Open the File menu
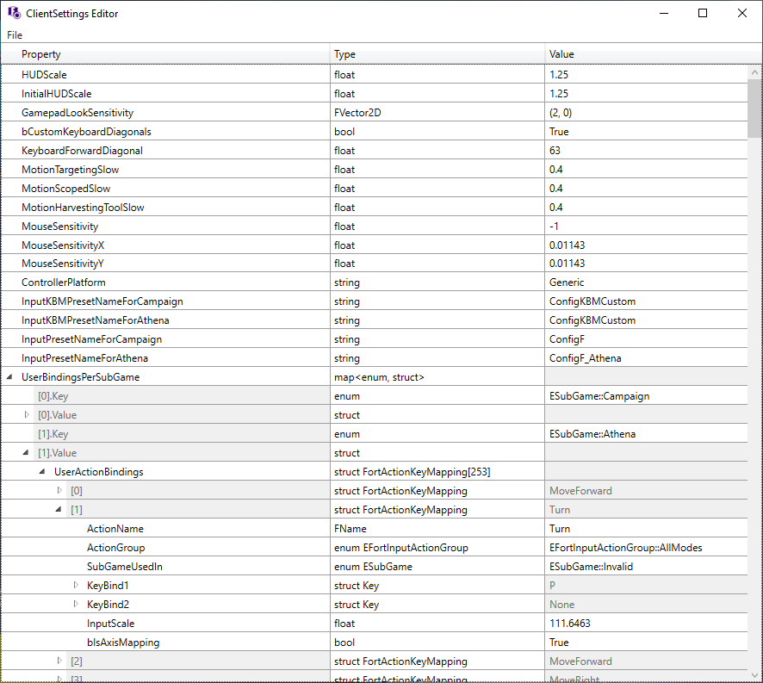Viewport: 763px width, 683px height. point(14,35)
